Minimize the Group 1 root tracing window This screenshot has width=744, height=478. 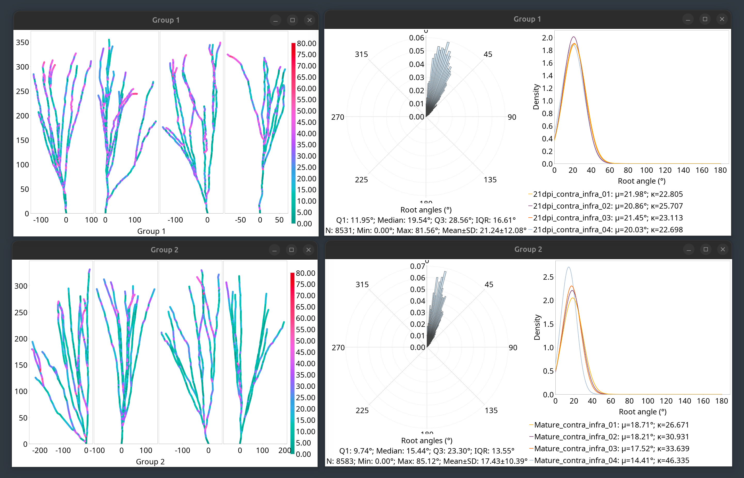(275, 20)
